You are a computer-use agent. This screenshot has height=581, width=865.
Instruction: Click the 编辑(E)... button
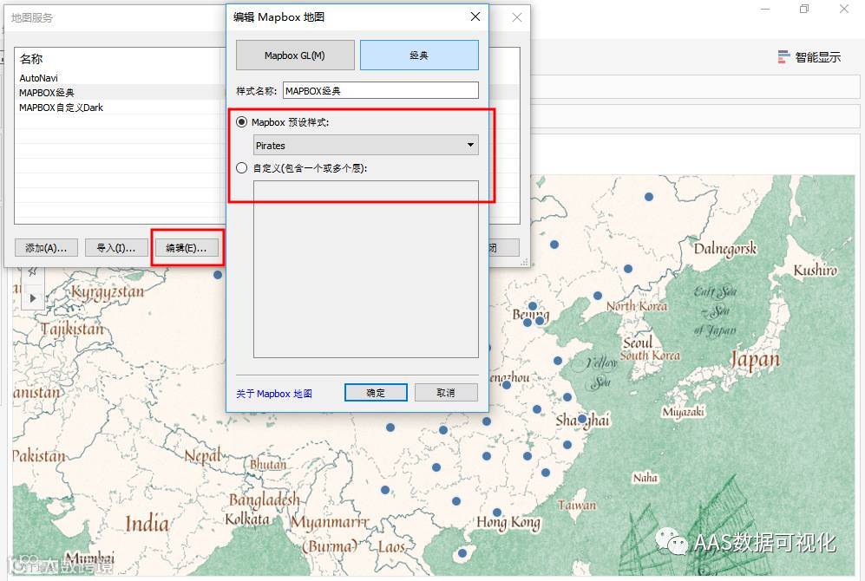[x=187, y=248]
